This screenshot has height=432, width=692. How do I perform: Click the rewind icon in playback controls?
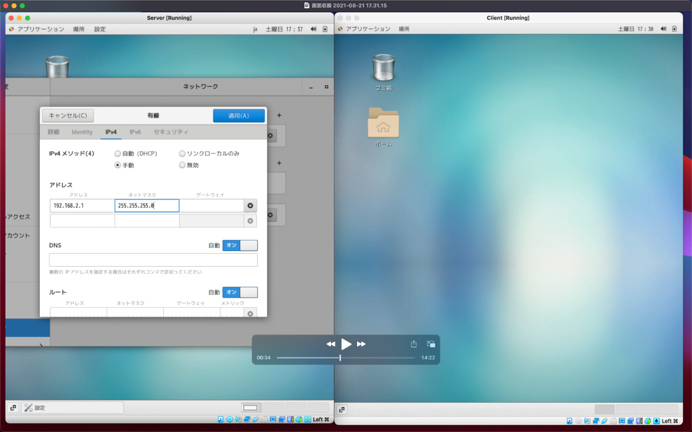[330, 344]
